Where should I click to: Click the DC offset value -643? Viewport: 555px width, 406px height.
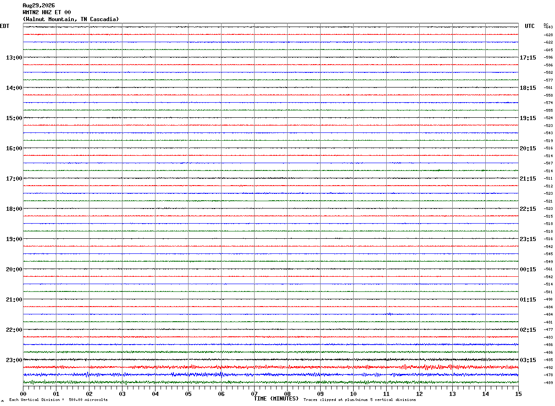tap(548, 27)
